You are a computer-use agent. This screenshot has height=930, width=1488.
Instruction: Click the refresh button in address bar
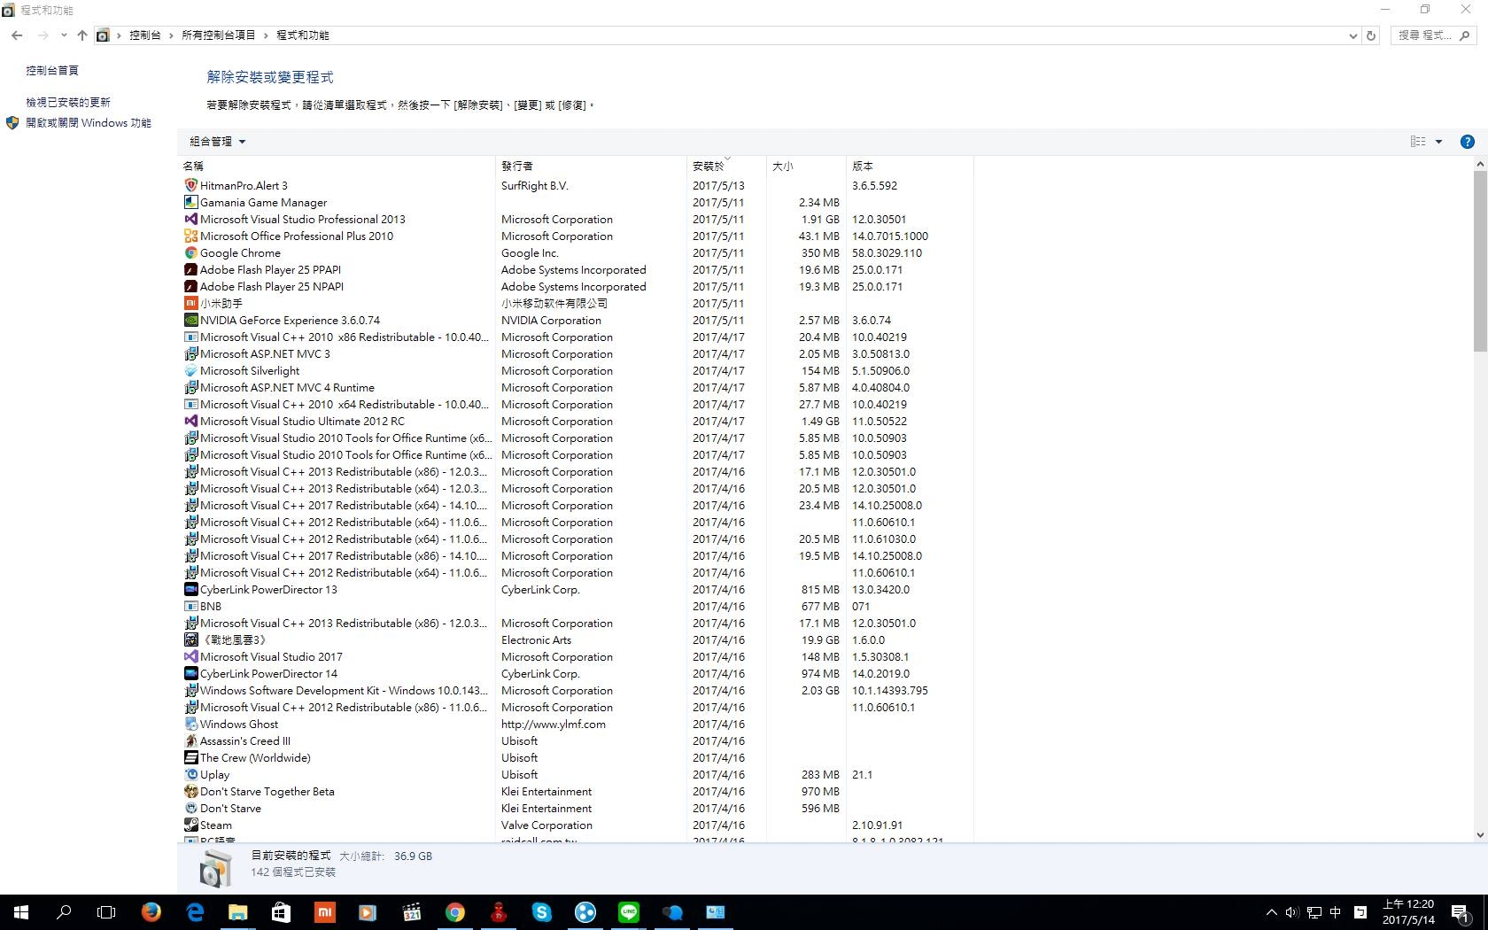[1371, 35]
